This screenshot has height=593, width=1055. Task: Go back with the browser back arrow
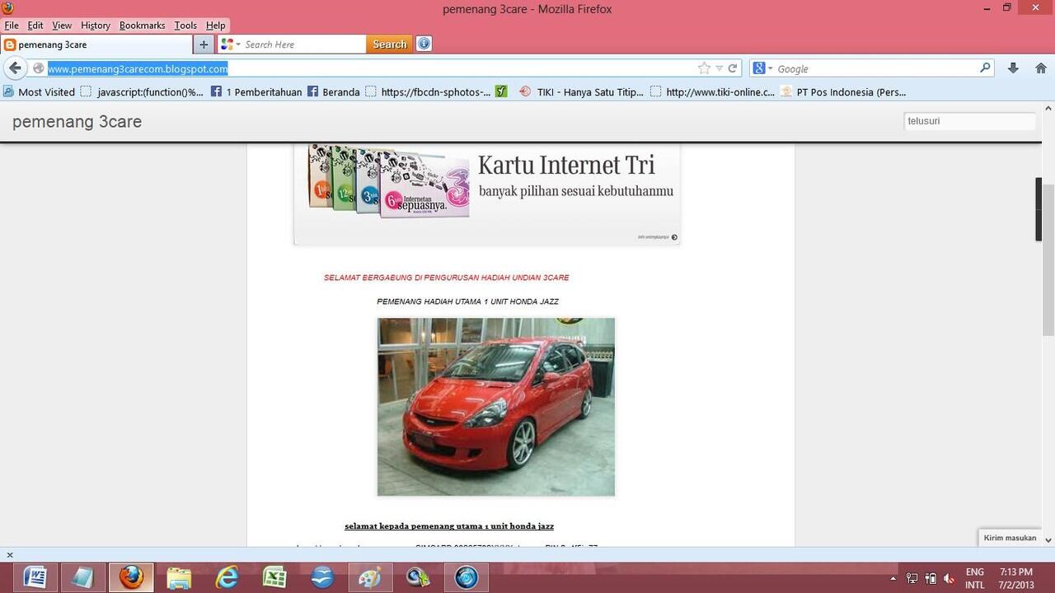click(15, 68)
